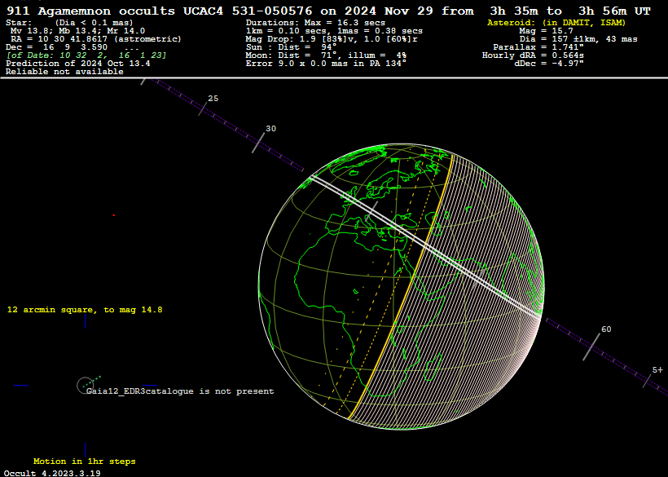Click the 'Mag Drop: 1.9 [83%]v' line
The image size is (668, 477).
[x=305, y=39]
